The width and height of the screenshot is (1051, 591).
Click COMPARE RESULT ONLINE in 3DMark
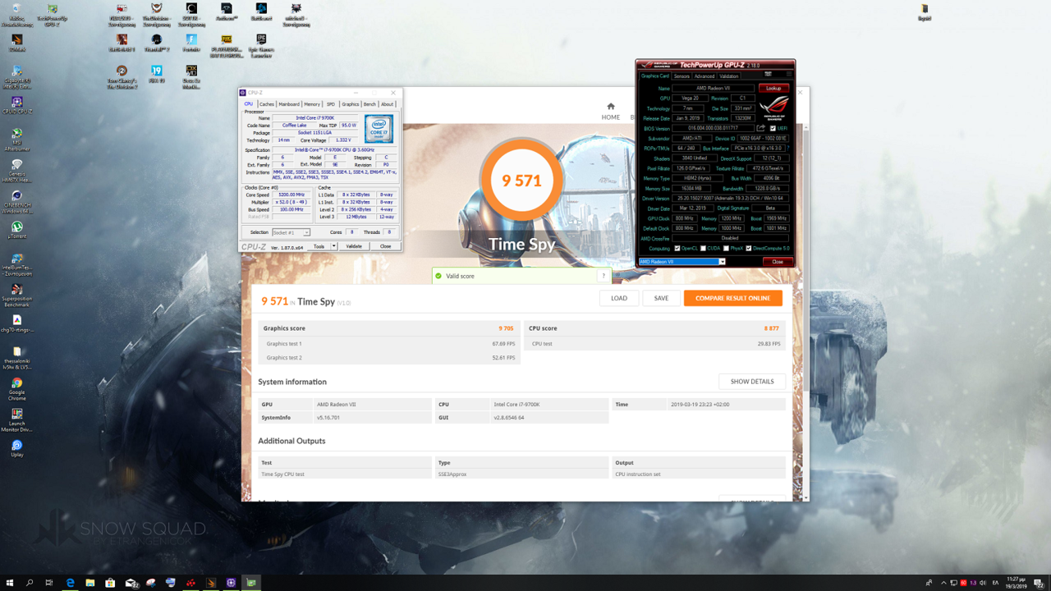coord(732,298)
